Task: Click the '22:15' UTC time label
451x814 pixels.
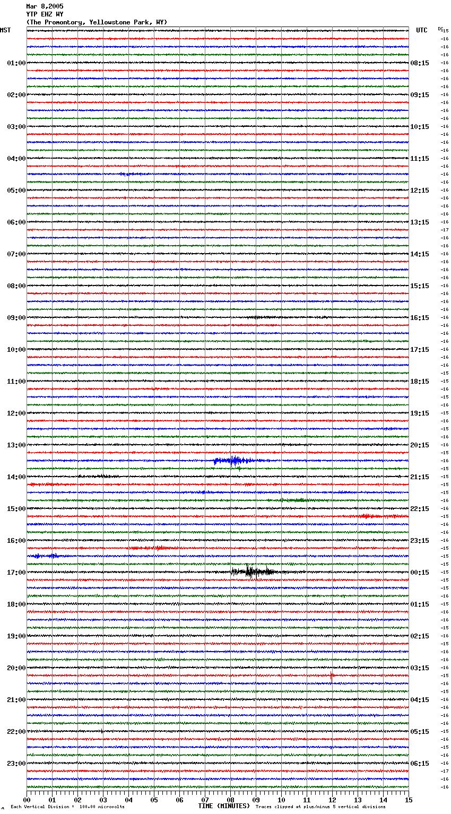Action: [x=420, y=509]
